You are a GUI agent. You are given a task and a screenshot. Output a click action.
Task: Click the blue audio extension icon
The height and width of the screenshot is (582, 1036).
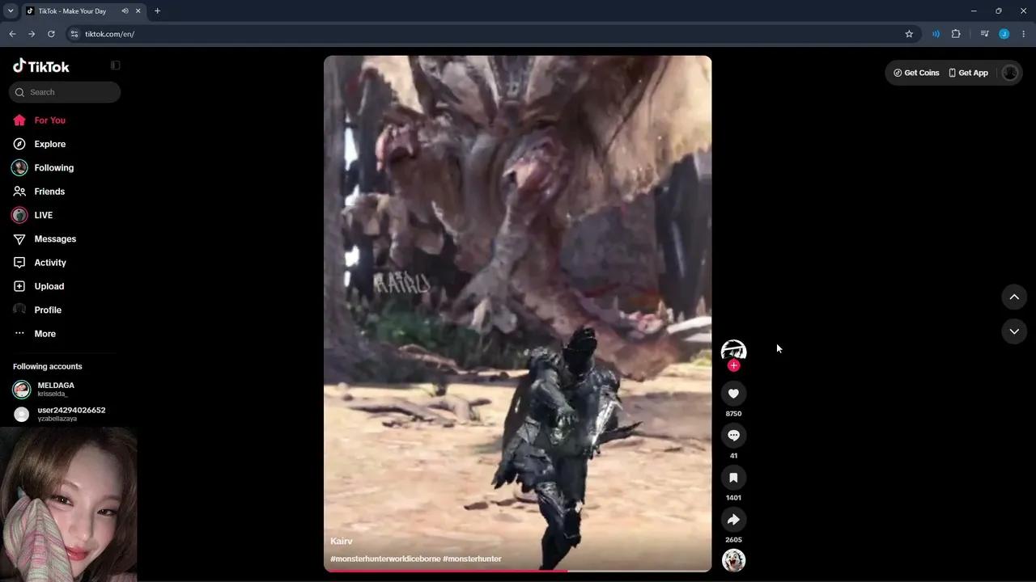click(x=936, y=34)
